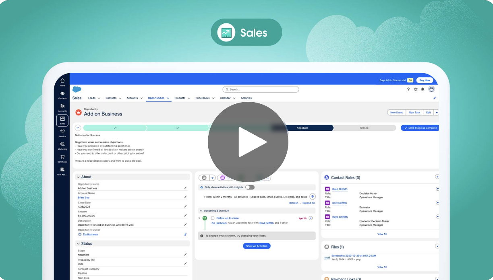The height and width of the screenshot is (280, 493).
Task: Edit Description pencil icon
Action: [185, 225]
